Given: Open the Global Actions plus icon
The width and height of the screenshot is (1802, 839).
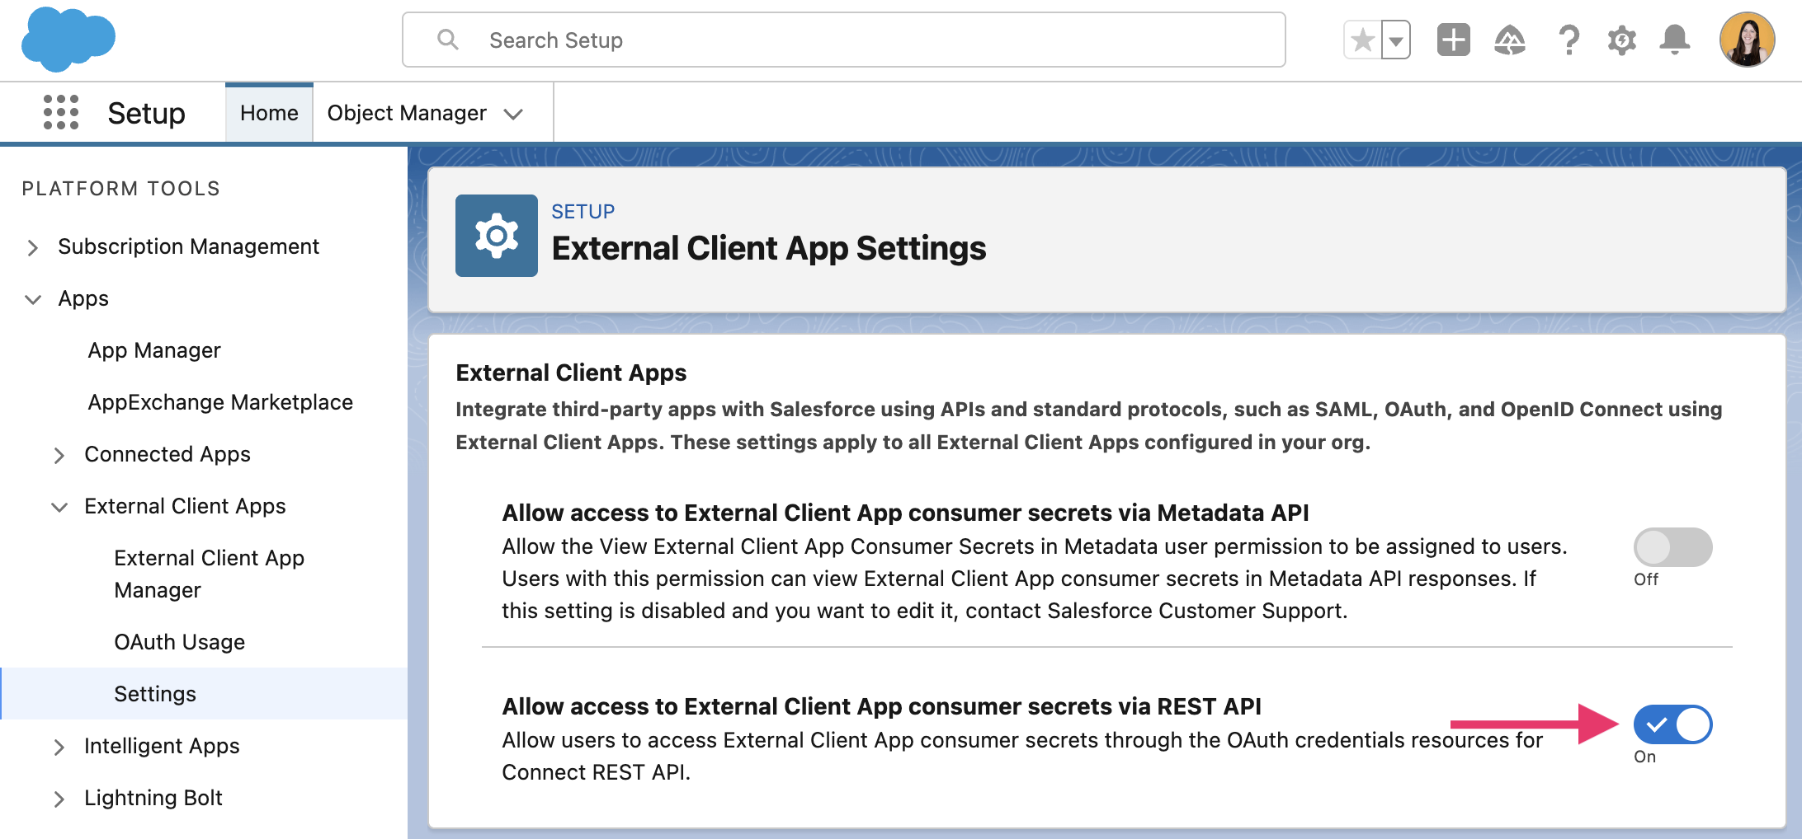Looking at the screenshot, I should pyautogui.click(x=1453, y=40).
